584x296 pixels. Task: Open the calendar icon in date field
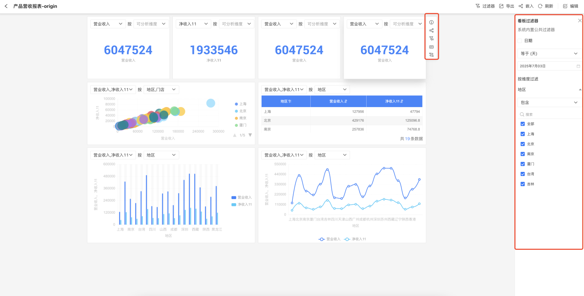[578, 66]
